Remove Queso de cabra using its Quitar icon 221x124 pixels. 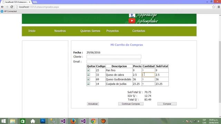89,74
